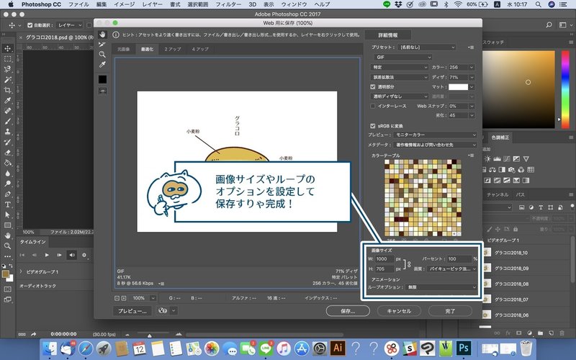Viewport: 576px width, 360px height.
Task: Open the GIF file format dropdown
Action: [403, 58]
